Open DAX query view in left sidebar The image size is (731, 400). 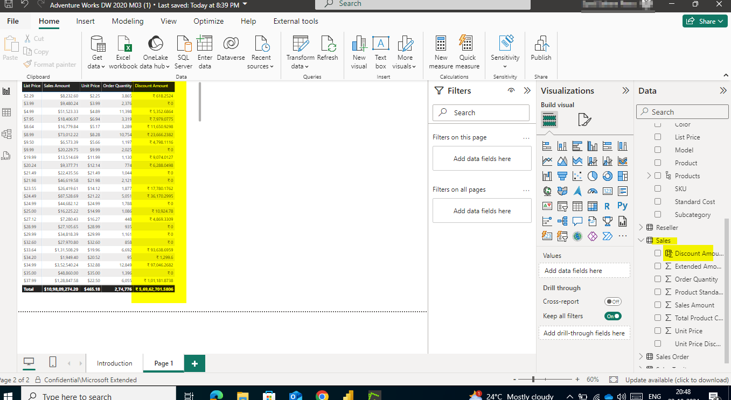(x=6, y=156)
